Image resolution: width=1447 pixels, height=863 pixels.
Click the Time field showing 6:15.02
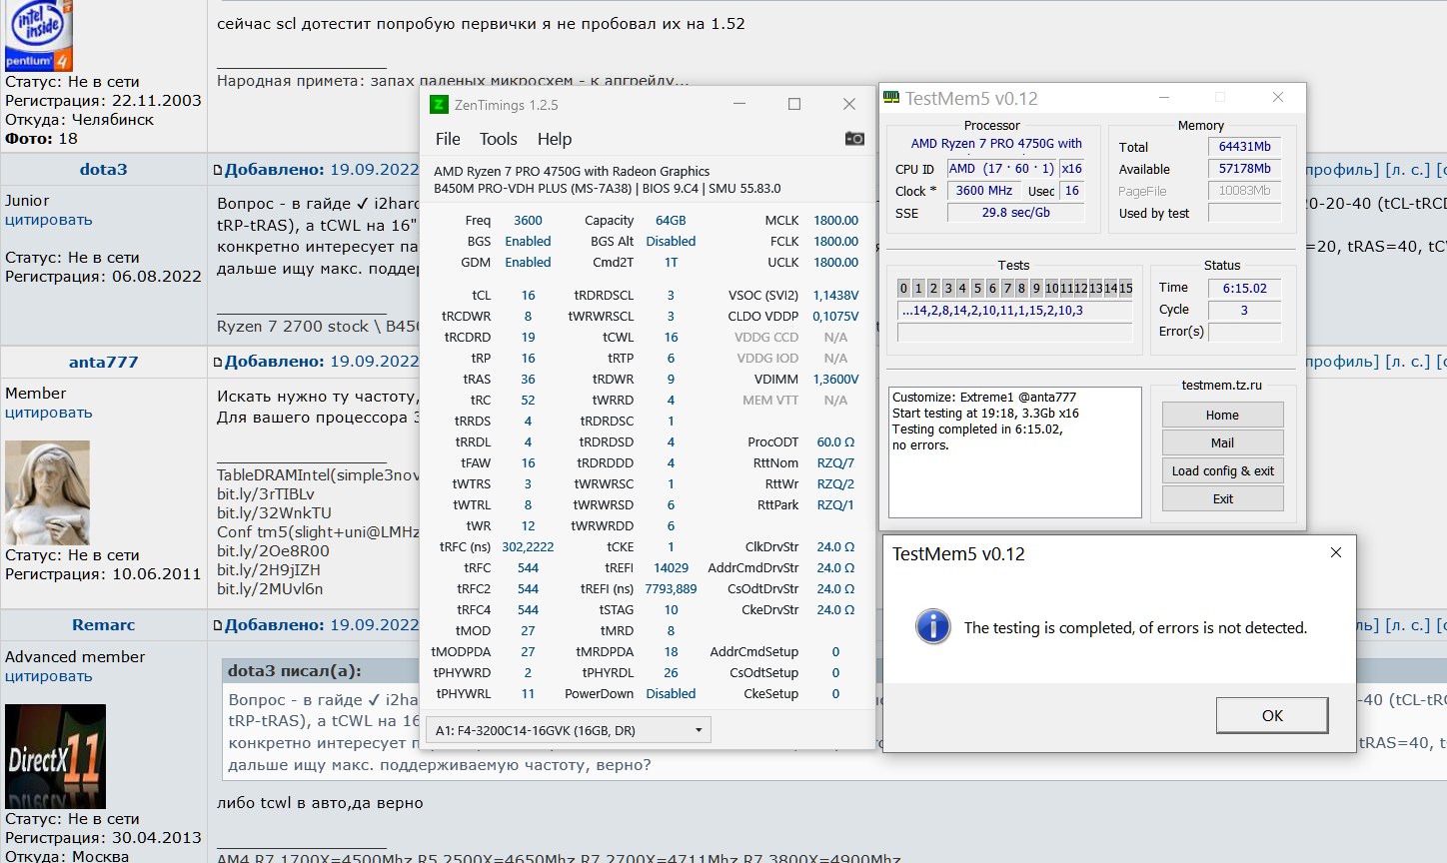coord(1244,288)
